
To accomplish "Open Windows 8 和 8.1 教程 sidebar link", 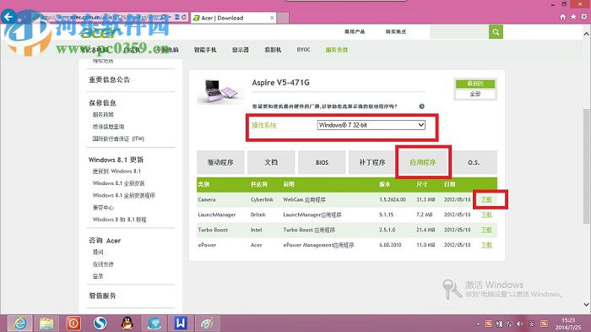I will (x=120, y=220).
